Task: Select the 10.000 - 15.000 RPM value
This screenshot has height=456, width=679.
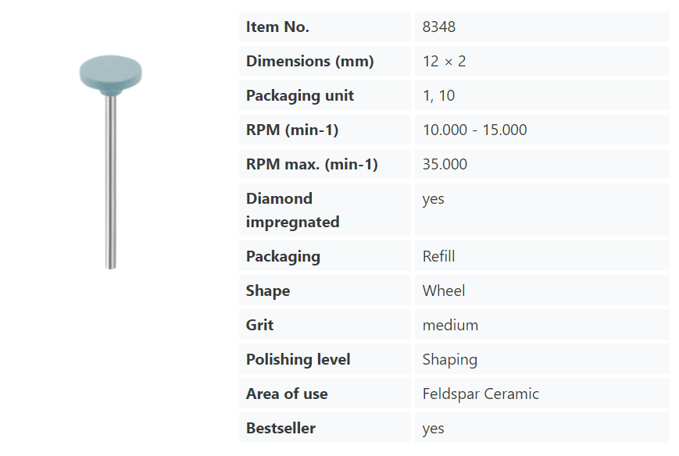Action: (x=474, y=130)
